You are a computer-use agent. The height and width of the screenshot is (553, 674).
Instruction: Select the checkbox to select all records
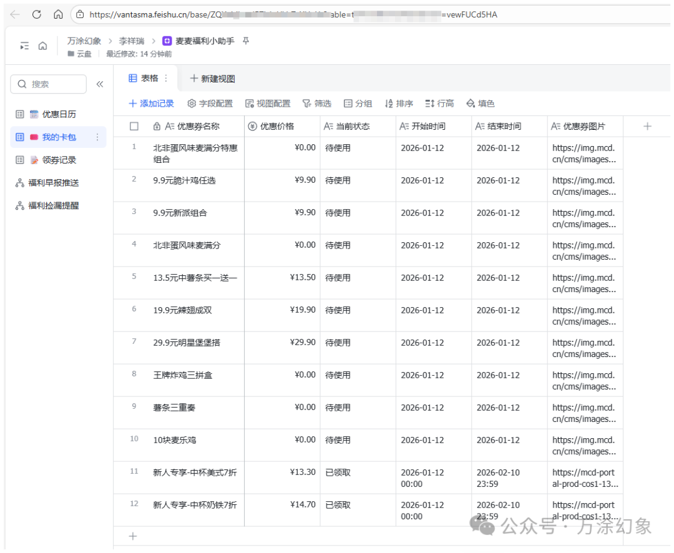pyautogui.click(x=134, y=125)
